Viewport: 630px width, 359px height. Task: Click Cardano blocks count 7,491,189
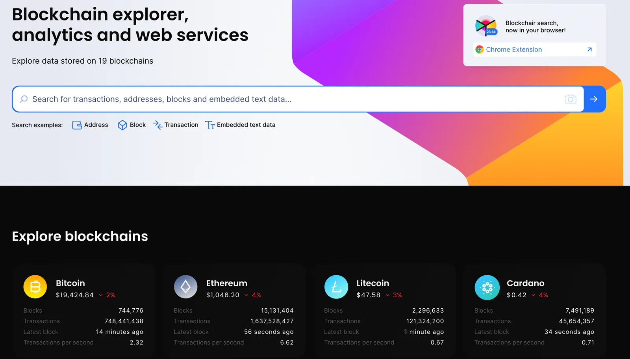coord(580,311)
